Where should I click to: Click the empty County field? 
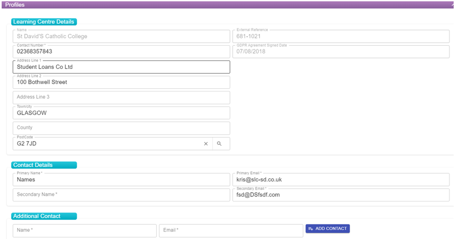click(121, 128)
